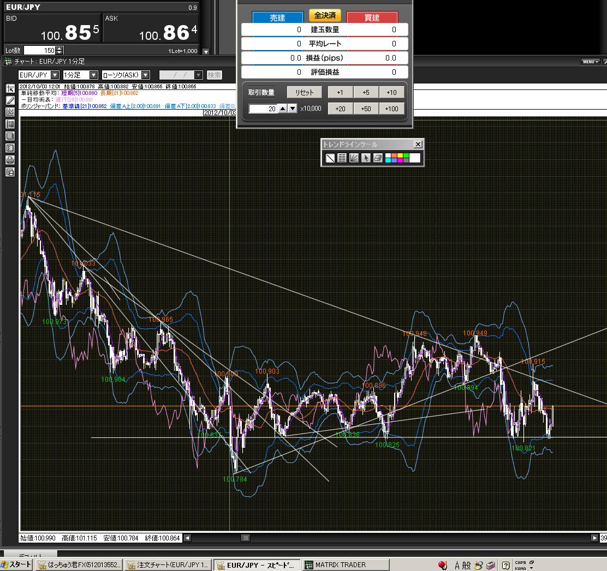Select the trend line drawing tool

[330, 158]
